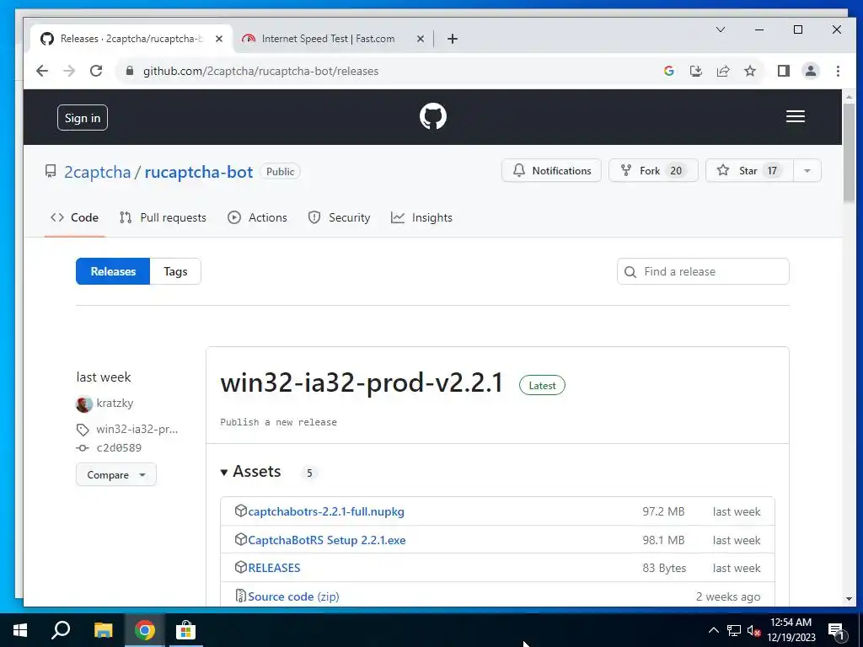Open a new browser tab with plus
This screenshot has height=647, width=863.
click(453, 39)
